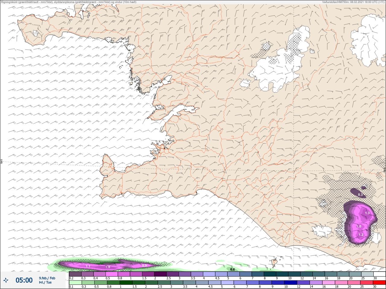Click the 0.9 value in offshore band
Image resolution: width=386 pixels, height=289 pixels.
pos(144,265)
